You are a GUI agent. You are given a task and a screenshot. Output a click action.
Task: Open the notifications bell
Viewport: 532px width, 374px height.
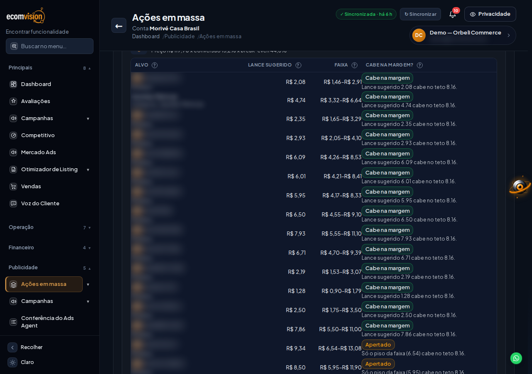[x=453, y=14]
